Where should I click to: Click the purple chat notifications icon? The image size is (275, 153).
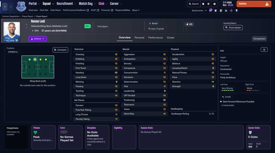[211, 11]
